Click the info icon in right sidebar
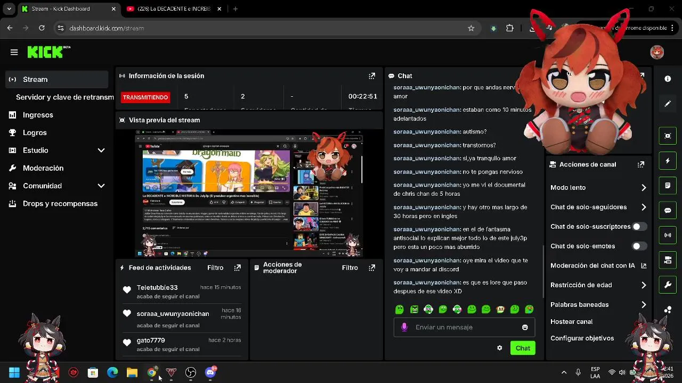Screen dimensions: 682x383 (668, 79)
